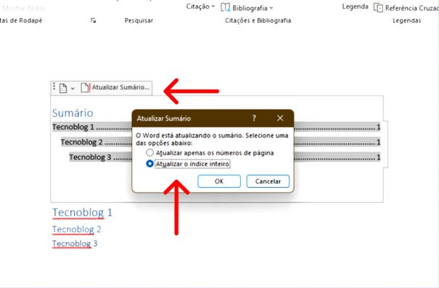The image size is (439, 288).
Task: Click the document page icon in Sumário toolbar
Action: (x=63, y=89)
